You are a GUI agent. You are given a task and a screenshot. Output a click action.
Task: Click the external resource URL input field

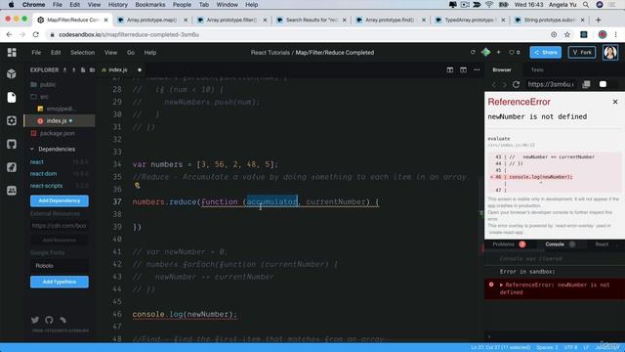(60, 226)
